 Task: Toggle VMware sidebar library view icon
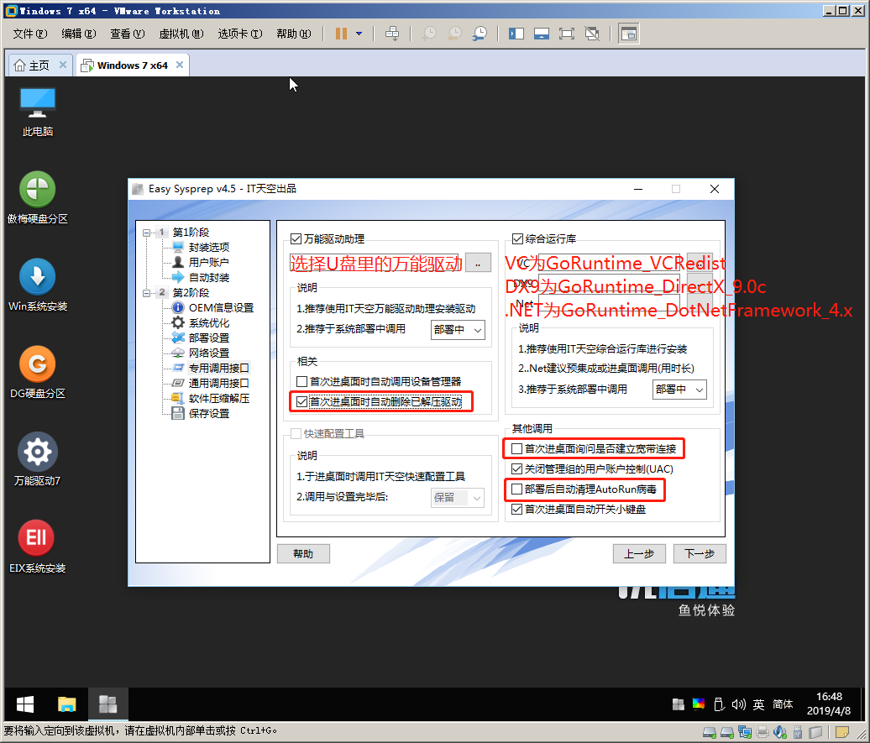516,34
